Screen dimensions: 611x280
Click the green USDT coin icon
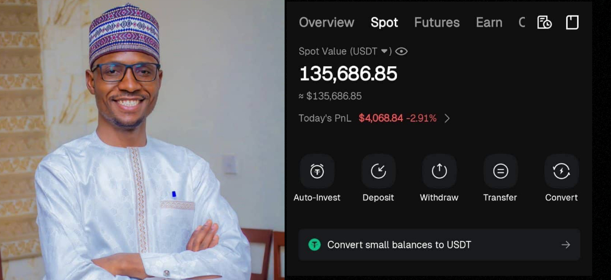coord(314,244)
